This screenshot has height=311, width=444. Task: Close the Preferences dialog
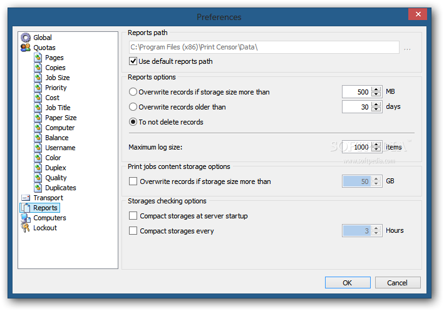coord(418,14)
